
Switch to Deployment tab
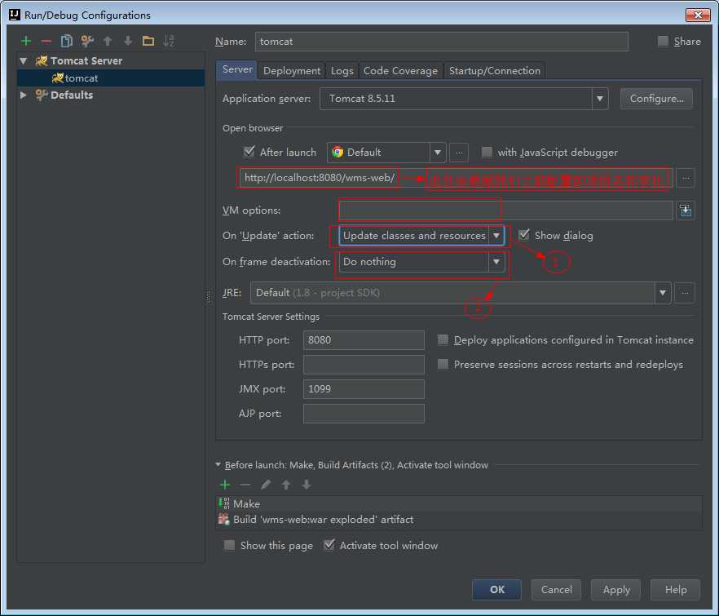[292, 71]
